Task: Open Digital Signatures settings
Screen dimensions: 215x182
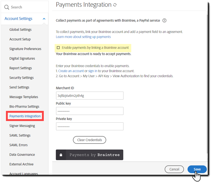Action: click(22, 58)
